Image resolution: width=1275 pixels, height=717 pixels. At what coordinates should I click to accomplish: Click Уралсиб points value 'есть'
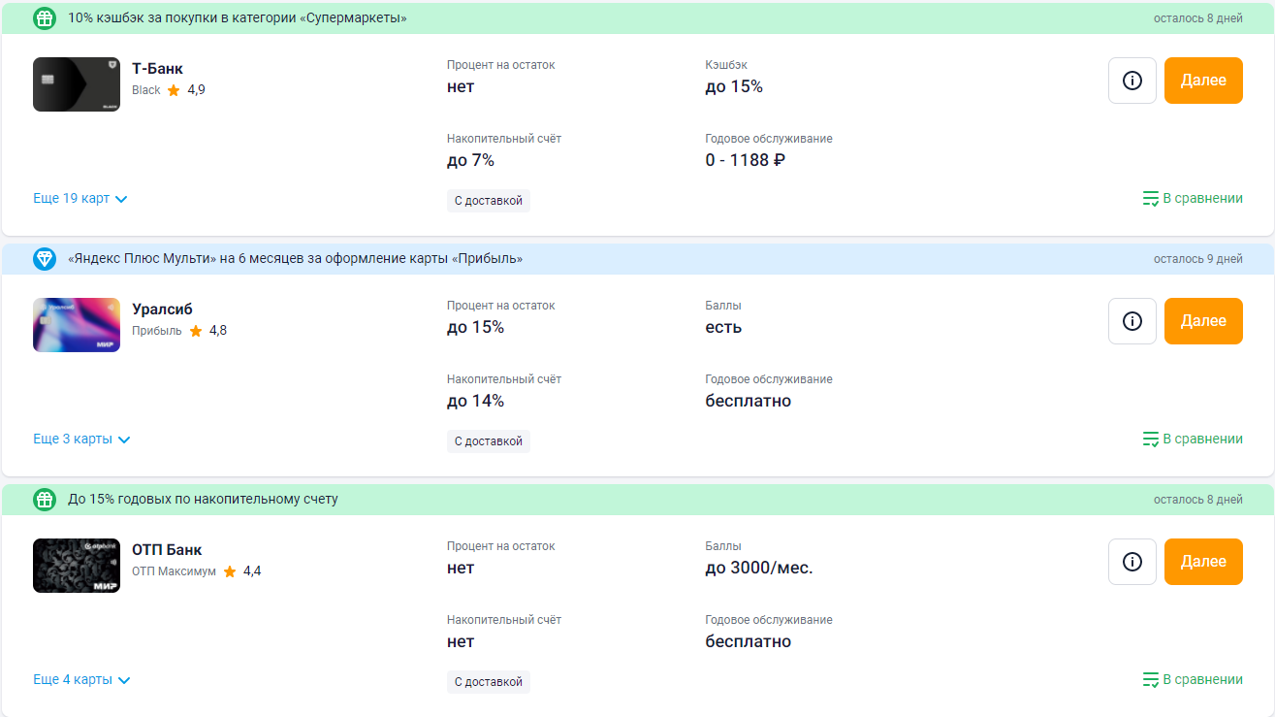tap(723, 327)
